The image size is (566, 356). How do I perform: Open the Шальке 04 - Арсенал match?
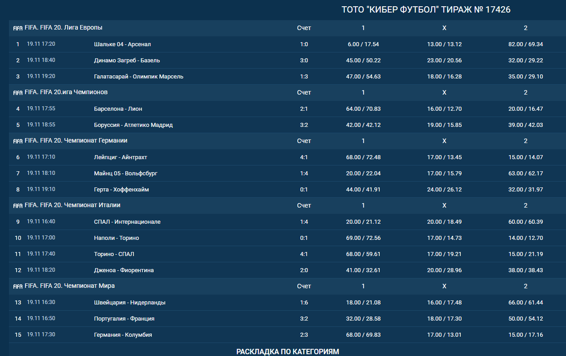click(x=122, y=44)
